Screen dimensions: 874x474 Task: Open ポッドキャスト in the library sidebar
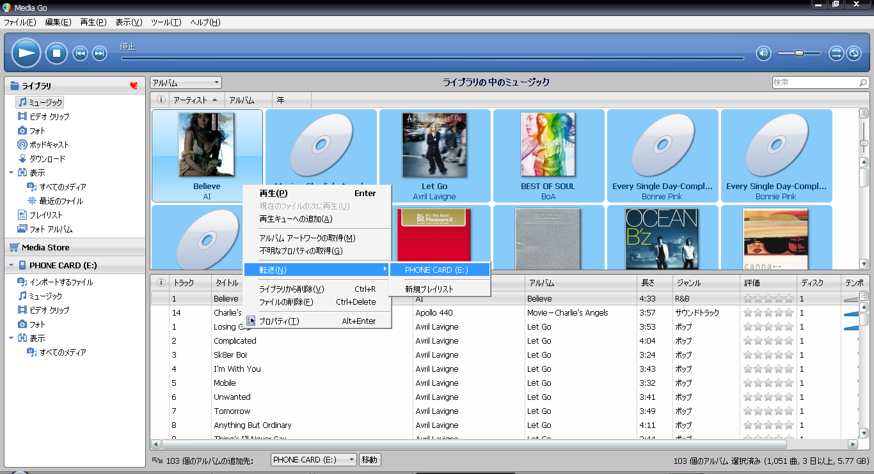tap(49, 145)
